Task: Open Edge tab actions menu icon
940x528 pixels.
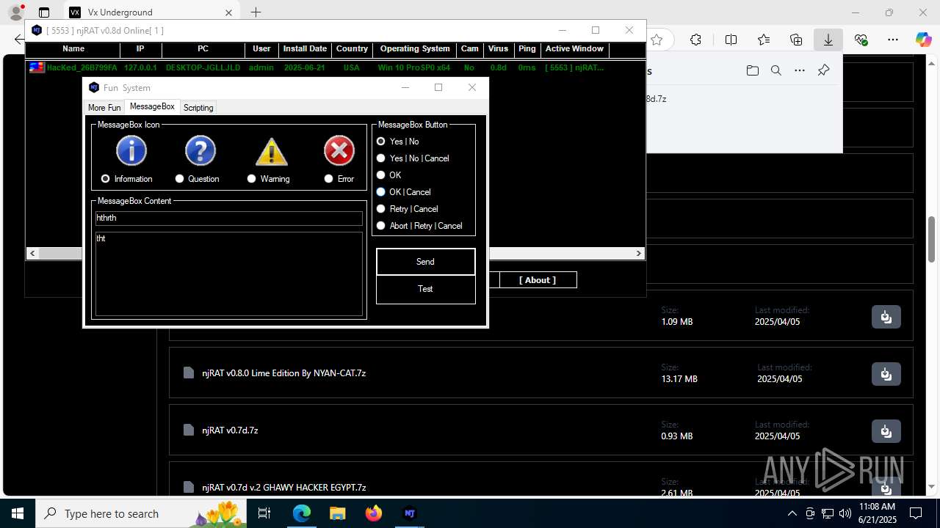Action: 44,12
